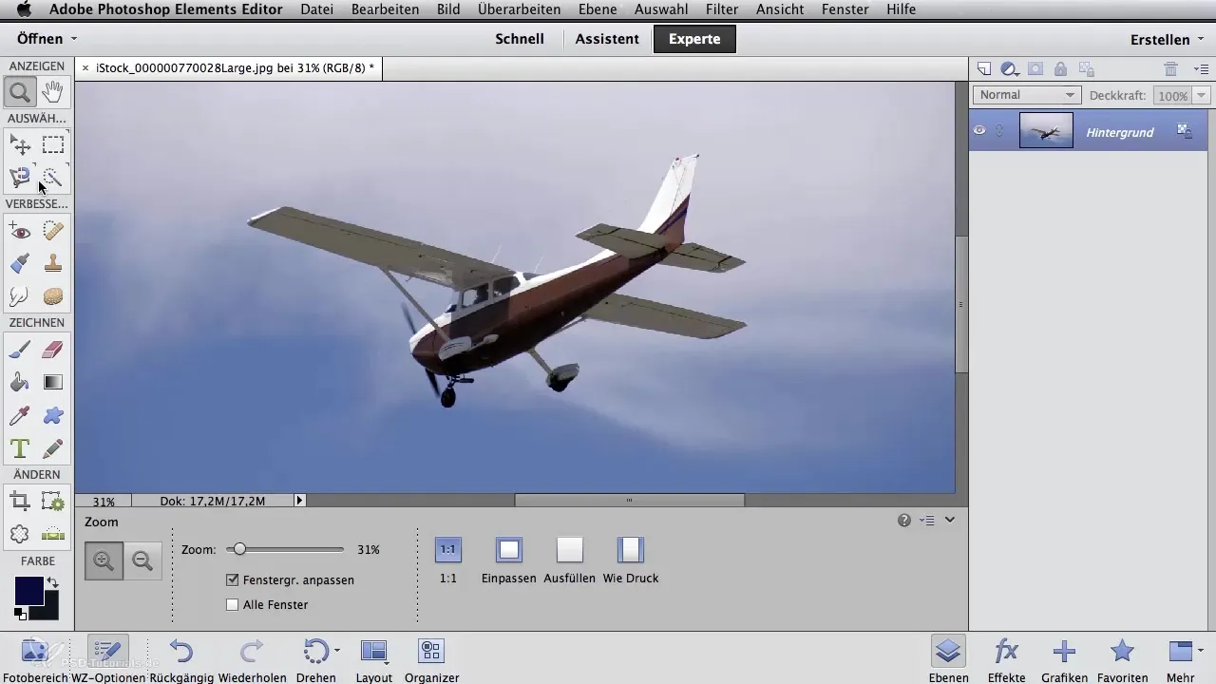The height and width of the screenshot is (684, 1216).
Task: Select the Brush tool
Action: pos(20,350)
